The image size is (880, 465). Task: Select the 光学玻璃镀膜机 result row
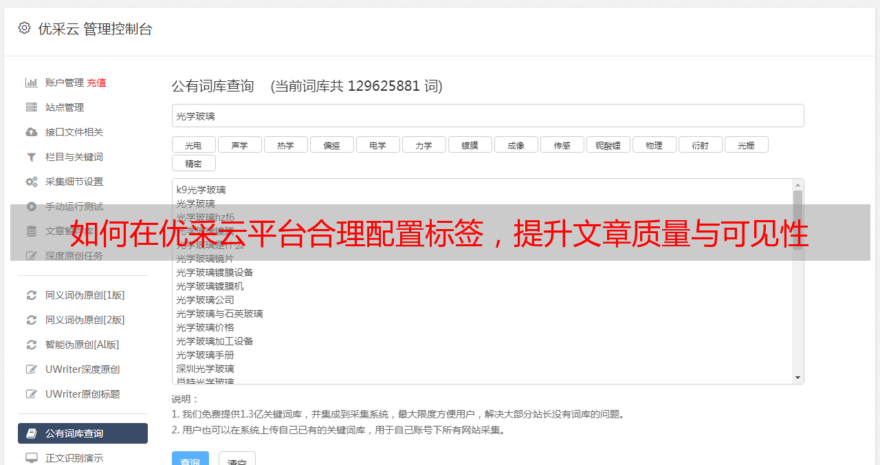pyautogui.click(x=482, y=286)
